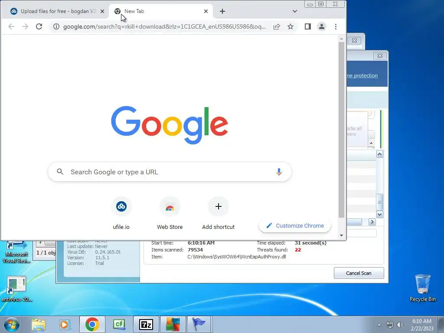Screen dimensions: 444x333
Task: Open the taskbar clock and date
Action: (x=422, y=325)
